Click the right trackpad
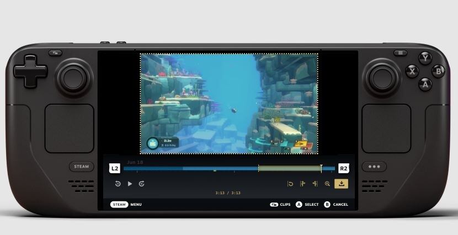The width and height of the screenshot is (458, 235). [386, 129]
